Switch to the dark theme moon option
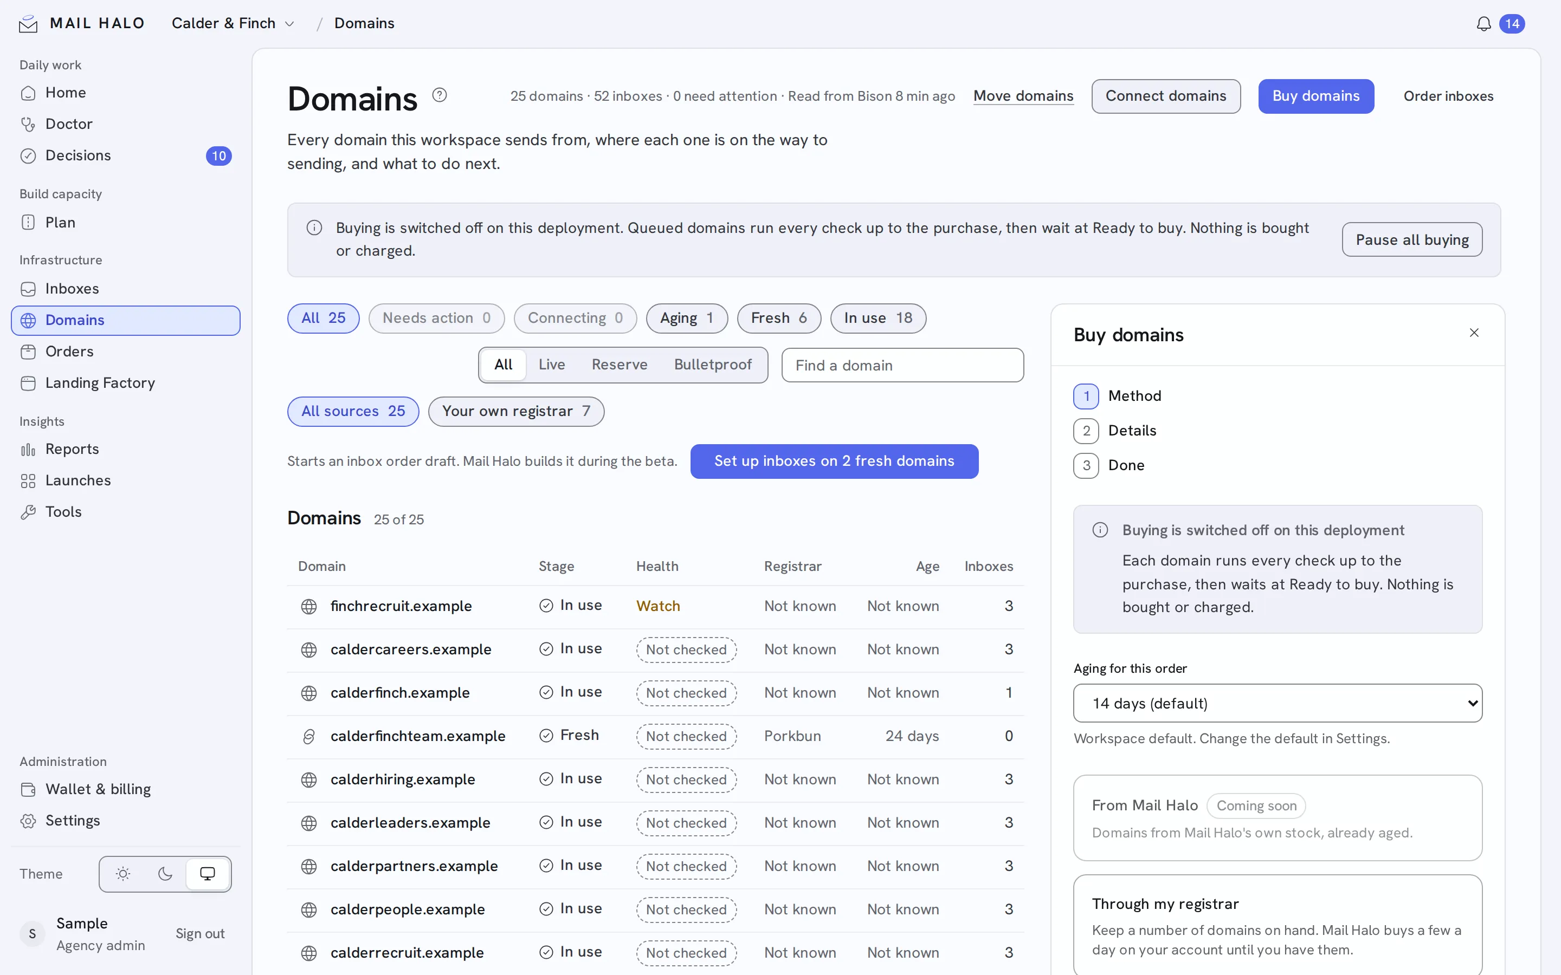 (165, 874)
